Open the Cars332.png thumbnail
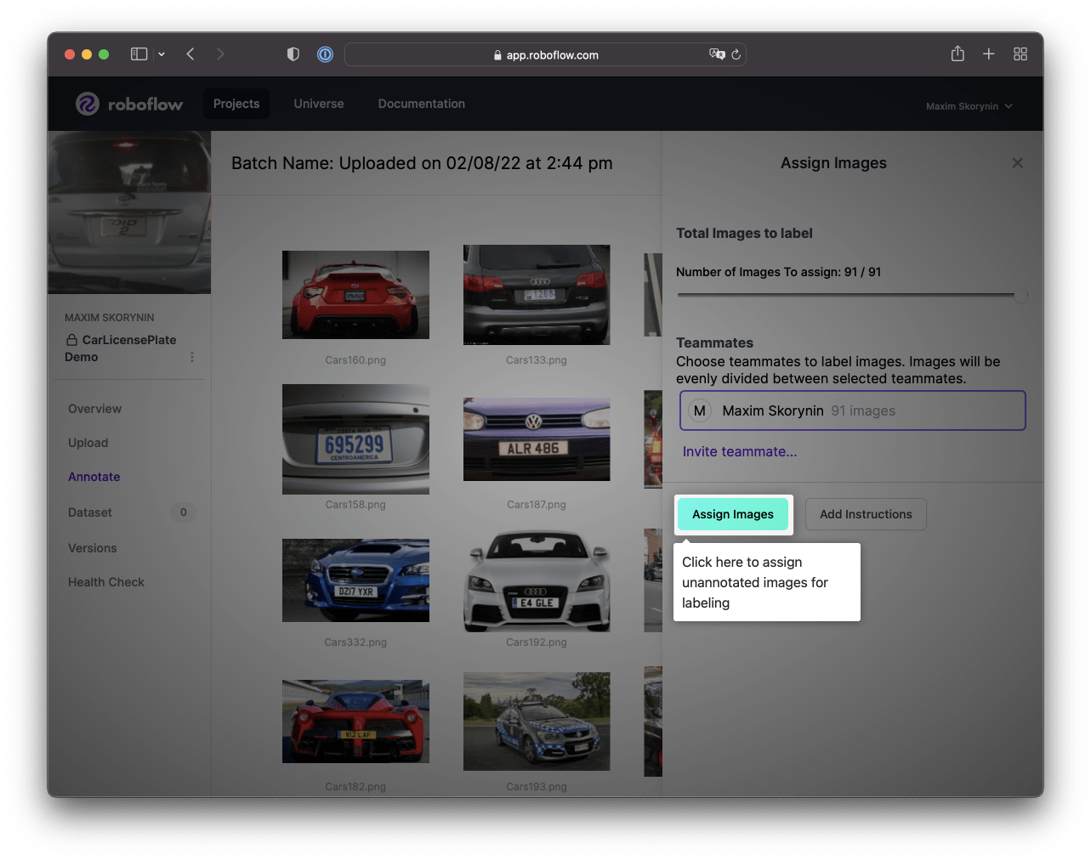The image size is (1091, 860). pos(355,580)
